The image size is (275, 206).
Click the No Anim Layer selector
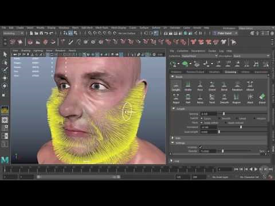[x=220, y=177]
